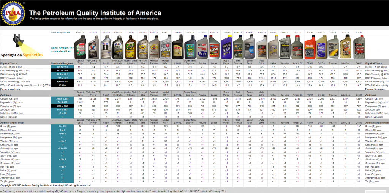
Task: Open Quaker State Ultimate bottle details
Action: click(x=130, y=47)
